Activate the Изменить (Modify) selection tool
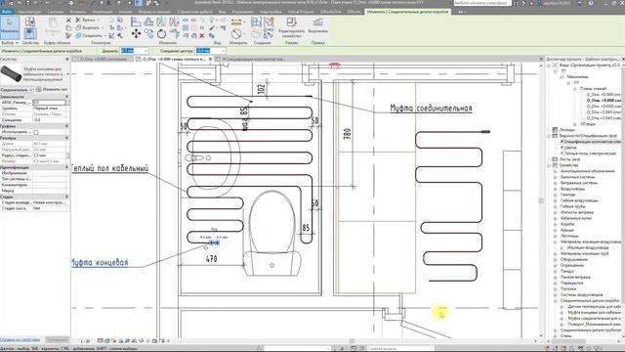The width and height of the screenshot is (625, 352). [x=9, y=26]
